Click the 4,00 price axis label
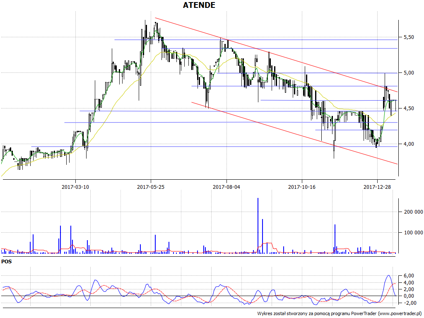Viewport: 424px width, 318px height. coord(409,144)
